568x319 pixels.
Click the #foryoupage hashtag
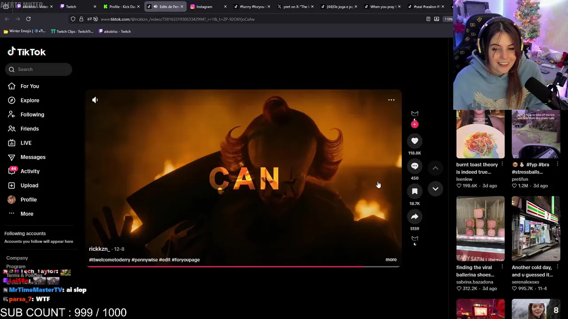pyautogui.click(x=185, y=260)
